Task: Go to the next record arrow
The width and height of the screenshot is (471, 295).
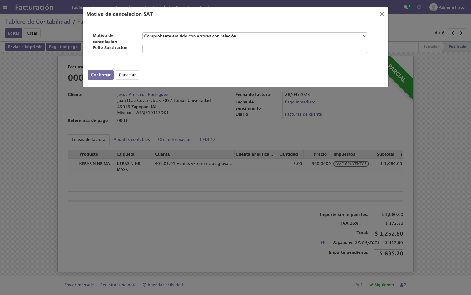Action: point(461,33)
